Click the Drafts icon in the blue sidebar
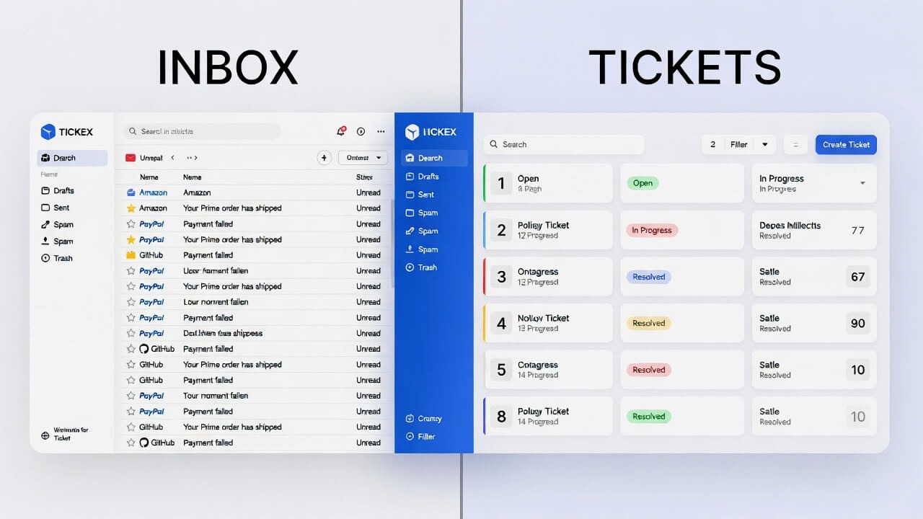The width and height of the screenshot is (923, 519). coord(410,176)
